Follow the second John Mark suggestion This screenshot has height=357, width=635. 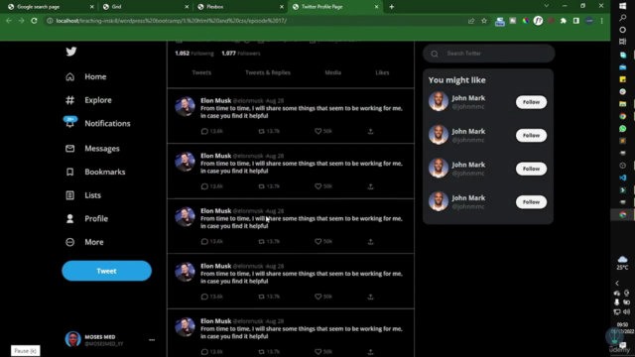point(531,135)
